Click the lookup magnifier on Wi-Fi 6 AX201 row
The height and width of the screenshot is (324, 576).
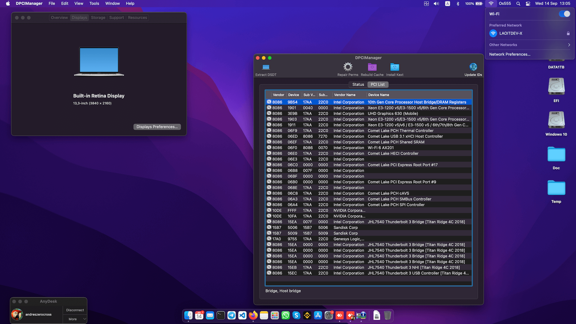269,148
